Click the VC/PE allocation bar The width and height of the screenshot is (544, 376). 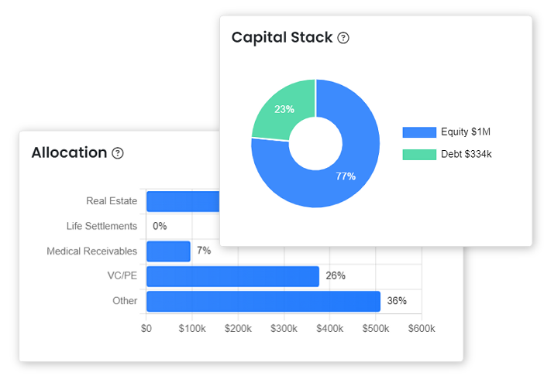232,276
